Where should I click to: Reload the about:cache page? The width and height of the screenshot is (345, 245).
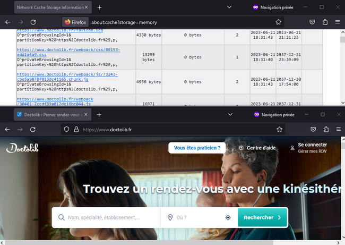coord(33,22)
